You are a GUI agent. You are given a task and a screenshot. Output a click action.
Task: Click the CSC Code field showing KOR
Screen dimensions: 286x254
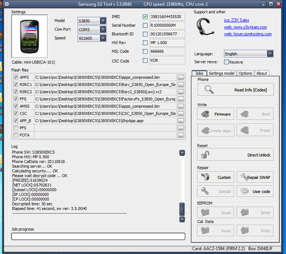pos(167,61)
